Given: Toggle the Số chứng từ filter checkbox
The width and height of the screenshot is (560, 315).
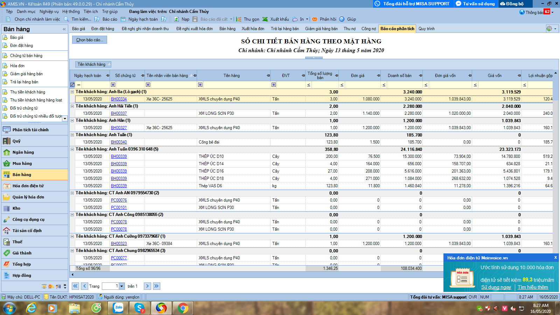Looking at the screenshot, I should (113, 85).
